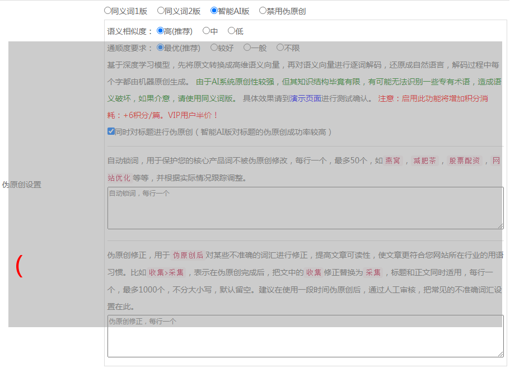510x368 pixels.
Task: Choose the 同义词2版 radio option
Action: pos(161,11)
